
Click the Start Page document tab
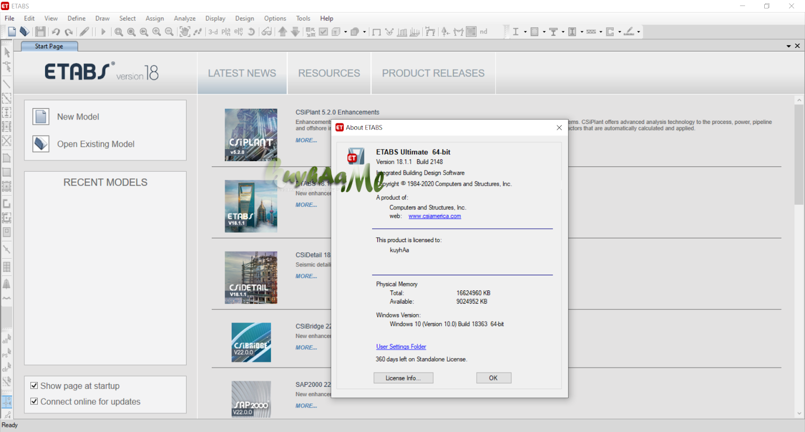click(49, 46)
